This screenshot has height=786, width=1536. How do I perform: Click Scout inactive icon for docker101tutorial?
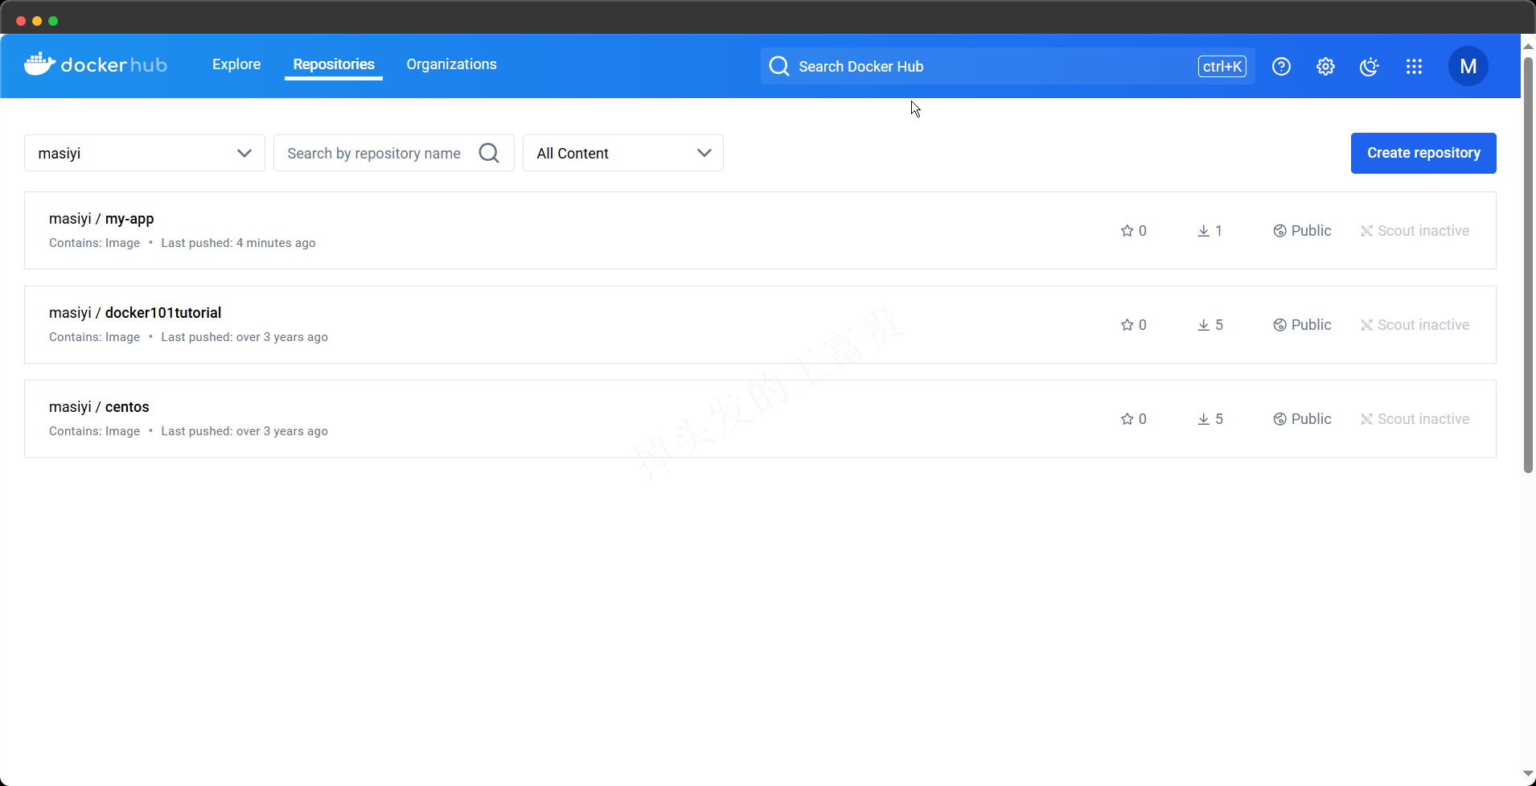(1366, 325)
